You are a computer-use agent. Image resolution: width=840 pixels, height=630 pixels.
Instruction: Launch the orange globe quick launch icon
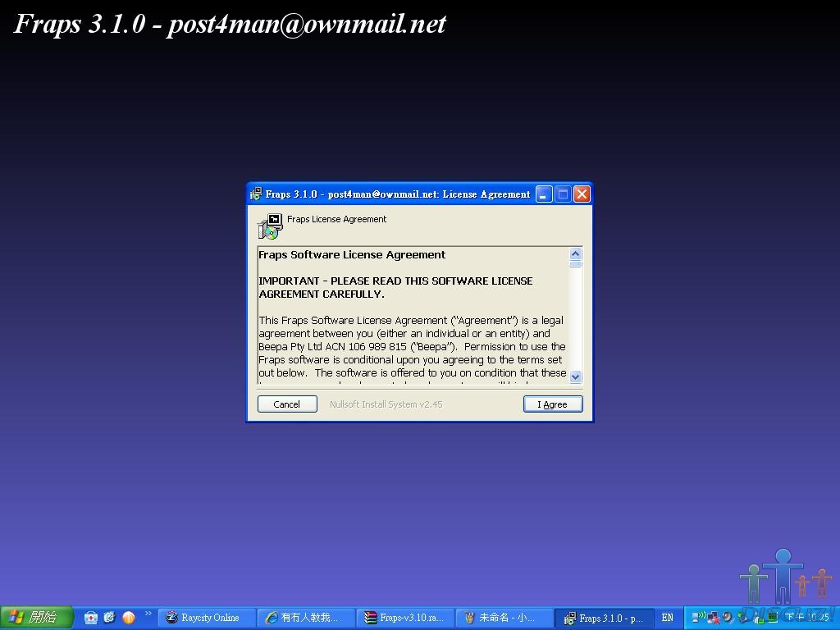click(128, 618)
